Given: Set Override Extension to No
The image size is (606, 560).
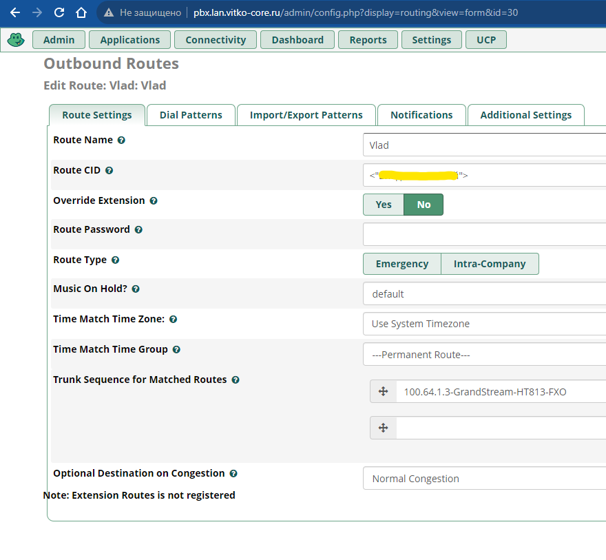Looking at the screenshot, I should tap(424, 205).
